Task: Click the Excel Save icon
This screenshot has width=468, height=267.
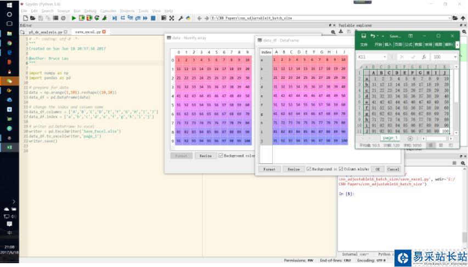Action: click(363, 36)
